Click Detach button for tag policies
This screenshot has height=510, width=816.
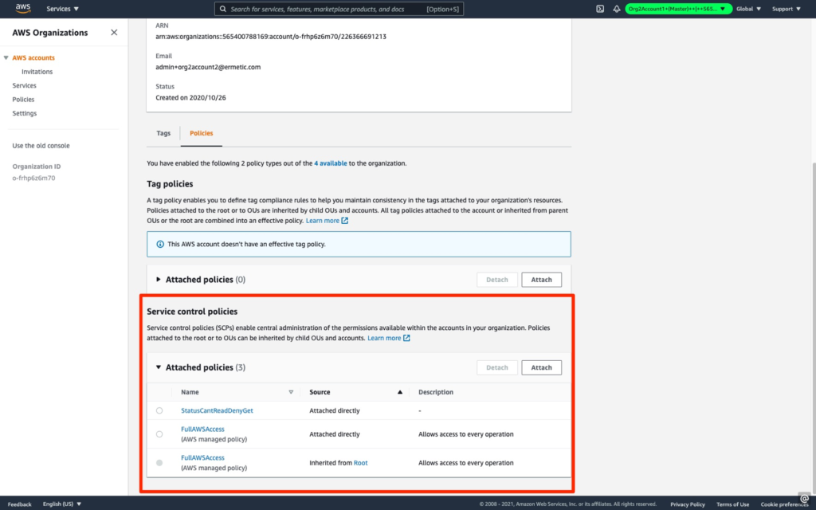pos(497,280)
